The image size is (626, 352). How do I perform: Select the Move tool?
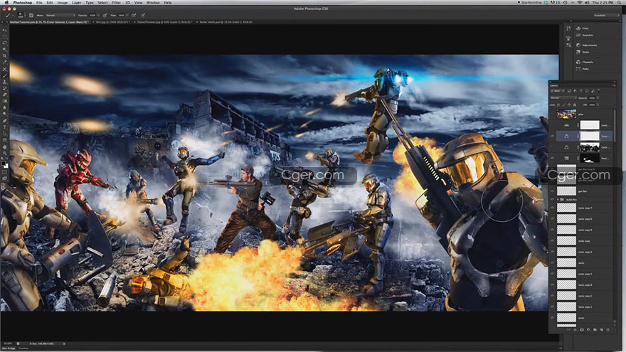[4, 30]
